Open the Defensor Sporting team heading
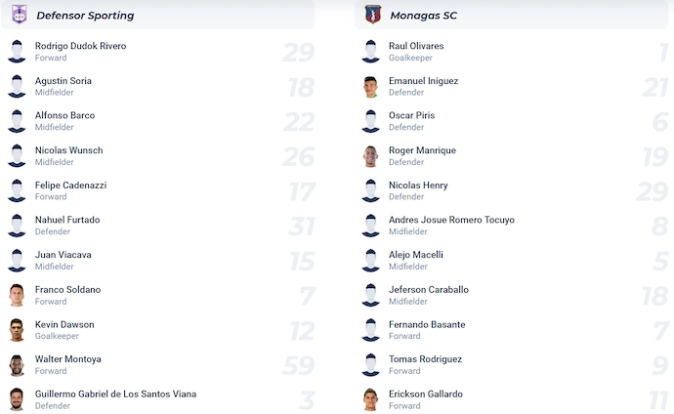This screenshot has width=674, height=414. click(x=85, y=16)
